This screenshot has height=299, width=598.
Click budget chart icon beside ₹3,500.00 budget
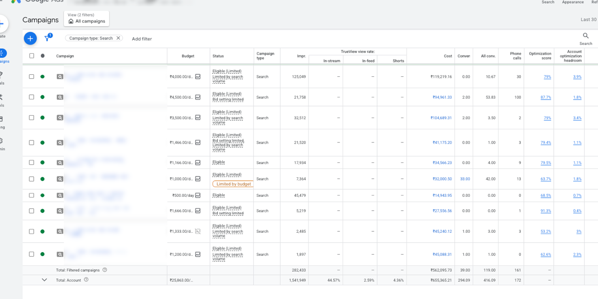198,118
